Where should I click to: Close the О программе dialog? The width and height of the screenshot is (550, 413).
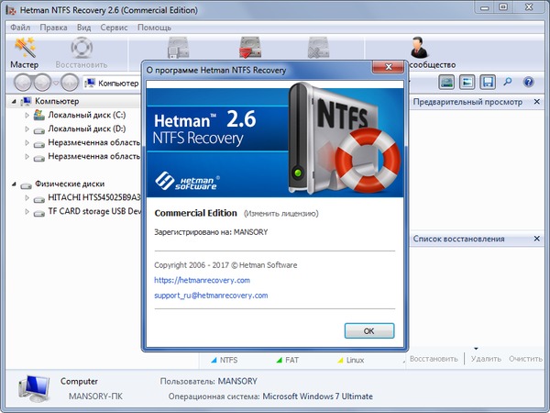coord(388,67)
